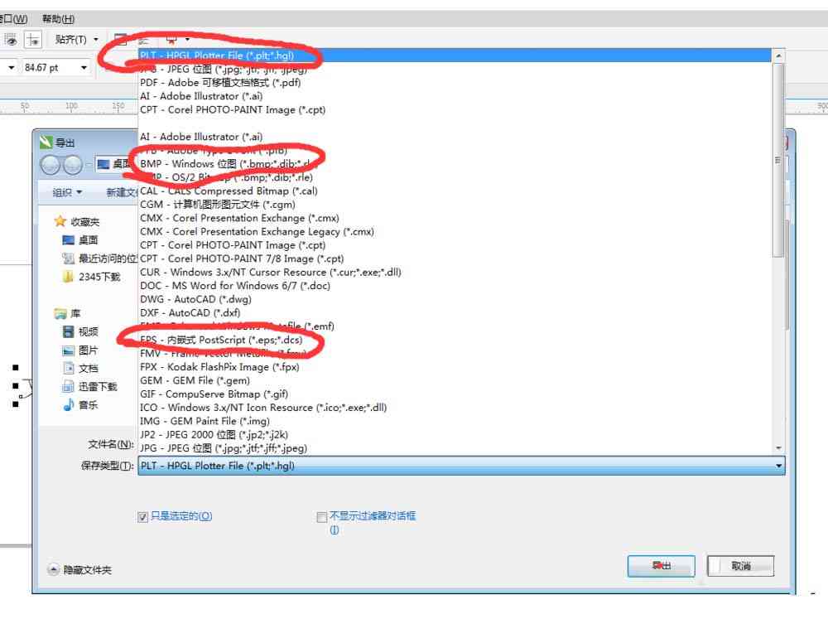Select DWG - AutoCAD format
The image size is (828, 638).
[x=454, y=299]
